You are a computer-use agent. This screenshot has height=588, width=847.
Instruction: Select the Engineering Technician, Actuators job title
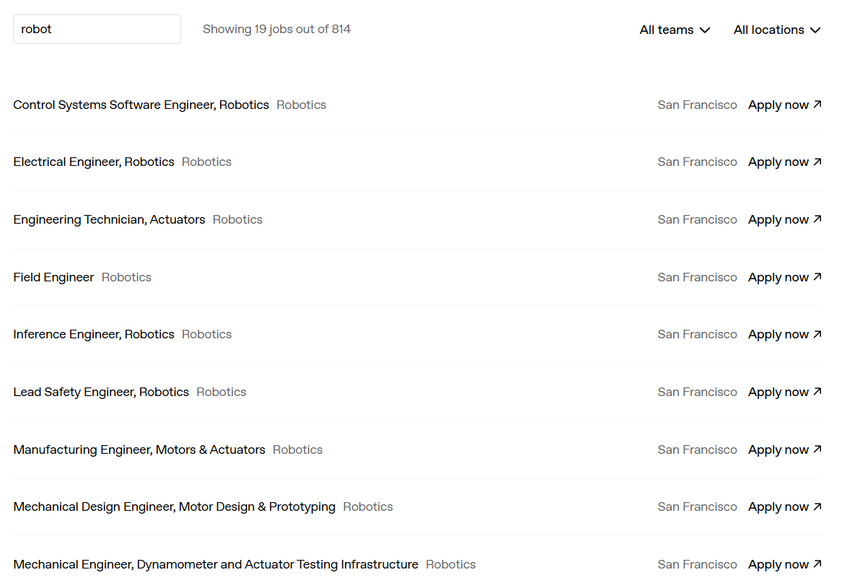point(109,220)
